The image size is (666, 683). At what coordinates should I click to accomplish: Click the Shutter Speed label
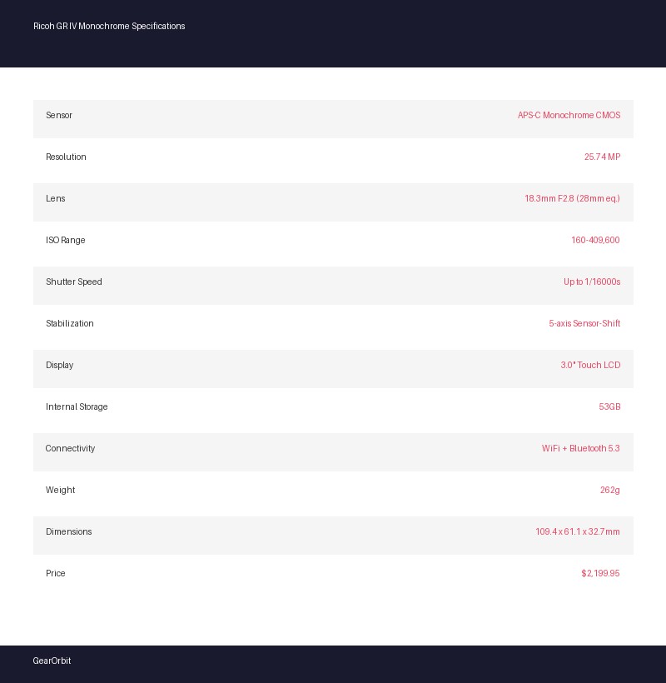[x=74, y=282]
